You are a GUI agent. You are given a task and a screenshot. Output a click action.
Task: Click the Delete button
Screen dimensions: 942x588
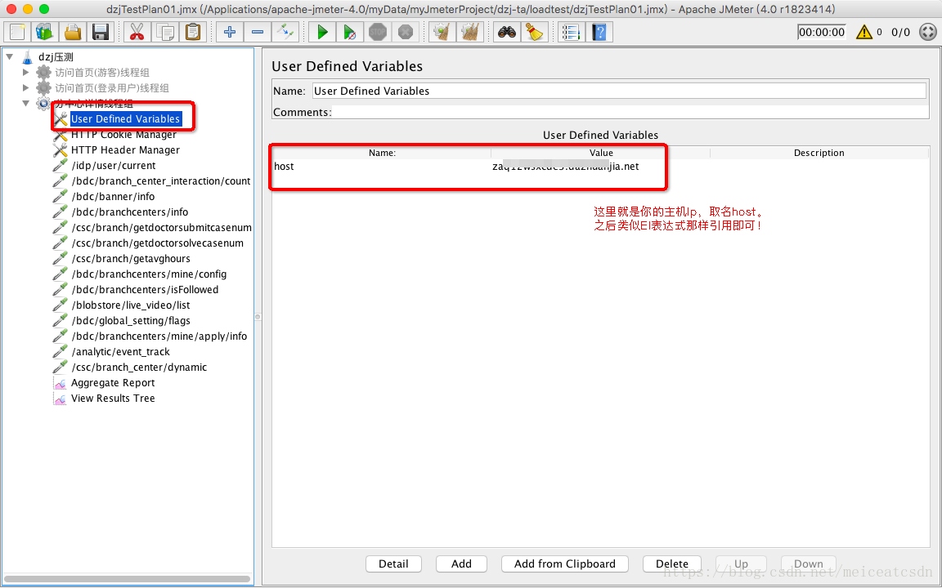pyautogui.click(x=672, y=564)
